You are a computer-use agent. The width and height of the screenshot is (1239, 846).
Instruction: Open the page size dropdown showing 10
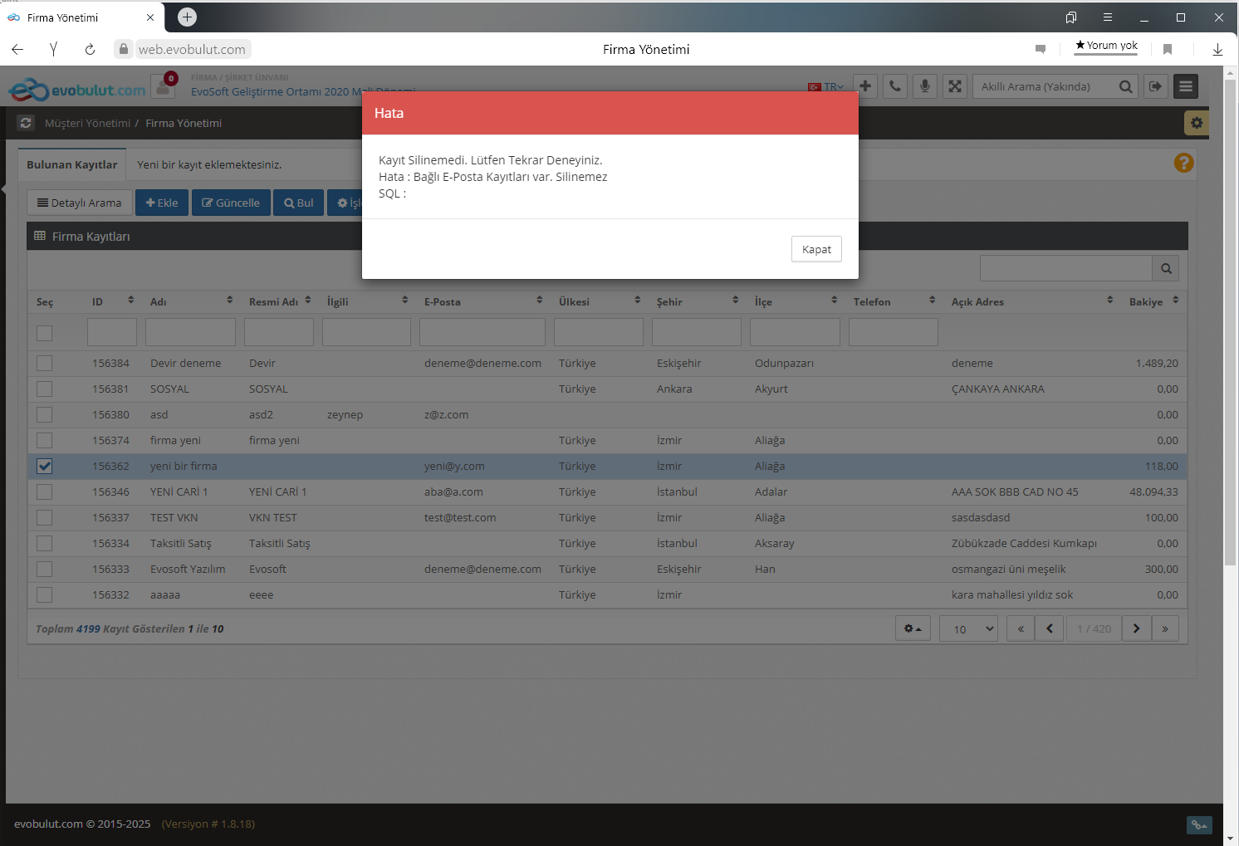point(968,629)
